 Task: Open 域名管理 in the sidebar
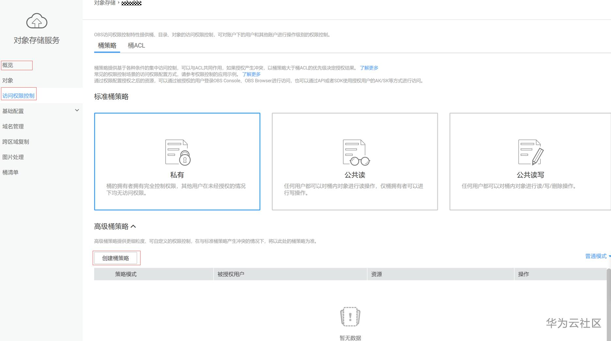coord(13,126)
